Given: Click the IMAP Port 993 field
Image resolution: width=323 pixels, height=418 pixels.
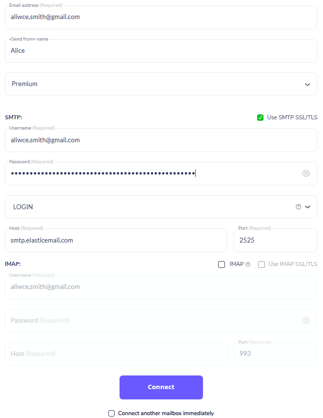Looking at the screenshot, I should coord(275,354).
